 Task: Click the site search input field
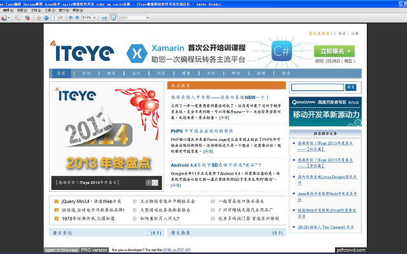tap(317, 88)
